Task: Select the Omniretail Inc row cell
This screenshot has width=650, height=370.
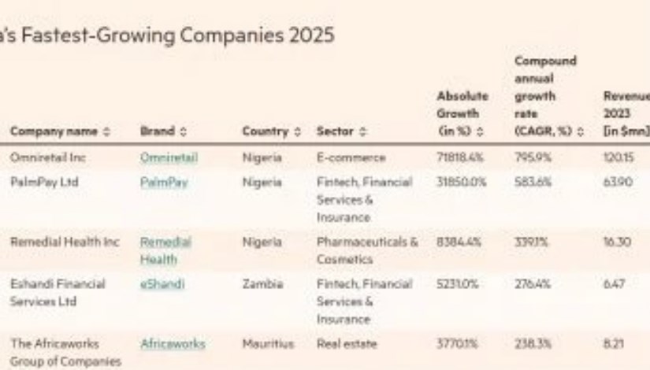Action: [x=48, y=157]
